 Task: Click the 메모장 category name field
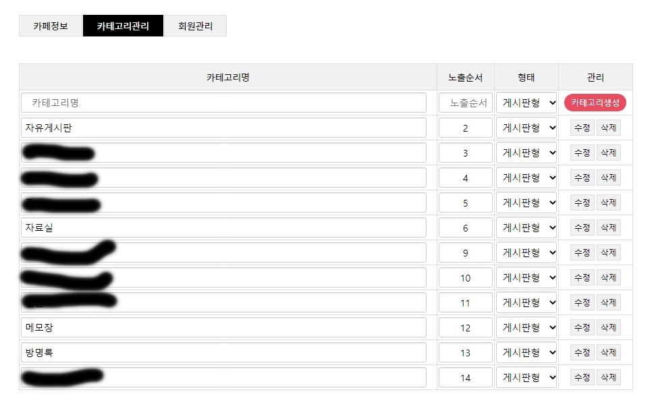[224, 327]
